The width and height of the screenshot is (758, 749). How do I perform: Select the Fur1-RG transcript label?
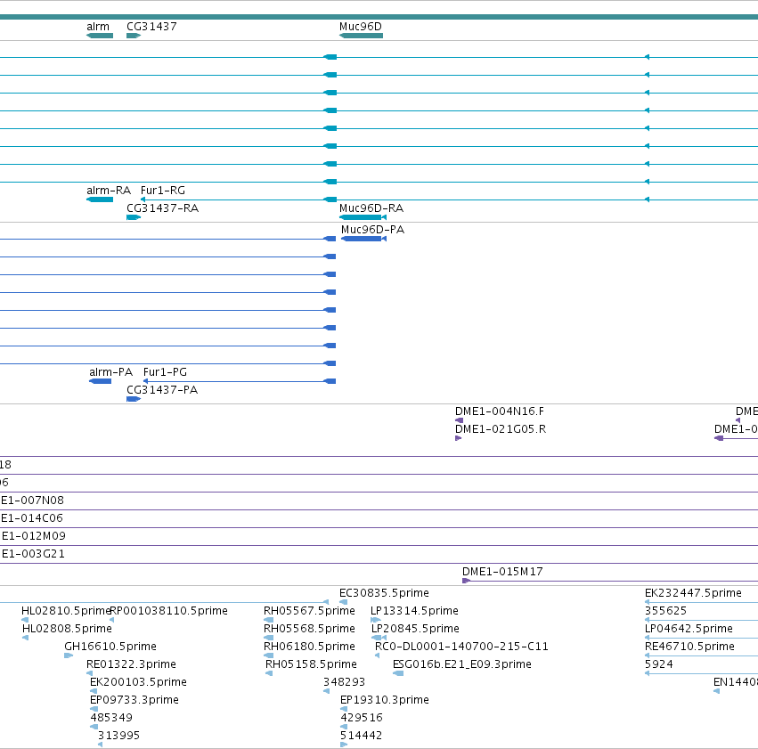tap(162, 191)
